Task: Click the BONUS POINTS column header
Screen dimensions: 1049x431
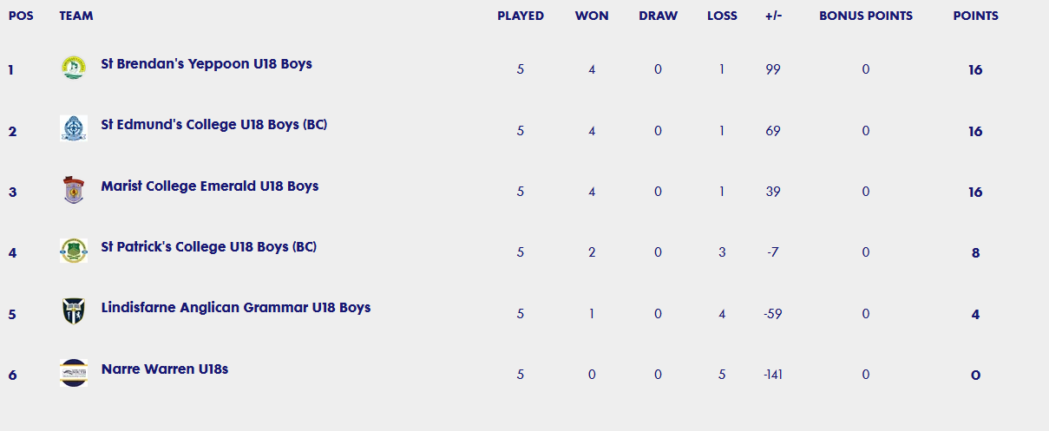Action: [866, 16]
